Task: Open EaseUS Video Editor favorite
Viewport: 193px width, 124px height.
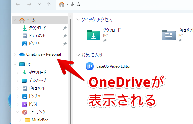Action: coord(114,66)
